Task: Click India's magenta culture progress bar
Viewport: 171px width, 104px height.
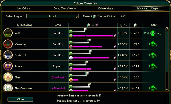Action: pyautogui.click(x=93, y=36)
